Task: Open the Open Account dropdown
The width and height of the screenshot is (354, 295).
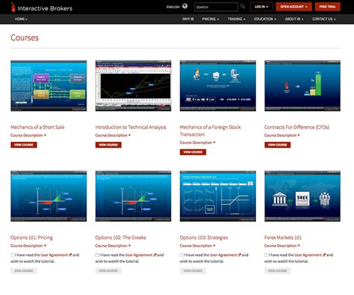Action: click(x=294, y=7)
